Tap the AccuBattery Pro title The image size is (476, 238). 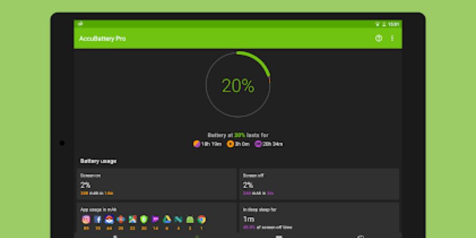(102, 39)
